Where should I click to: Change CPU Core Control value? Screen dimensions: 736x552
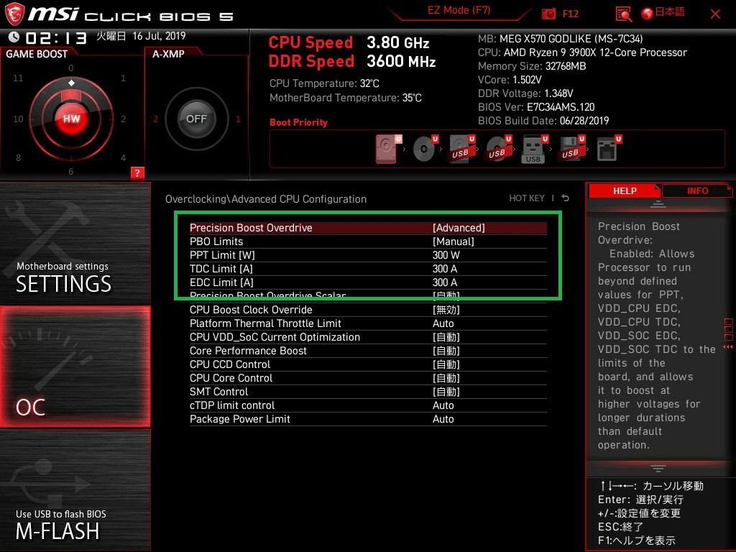point(446,378)
